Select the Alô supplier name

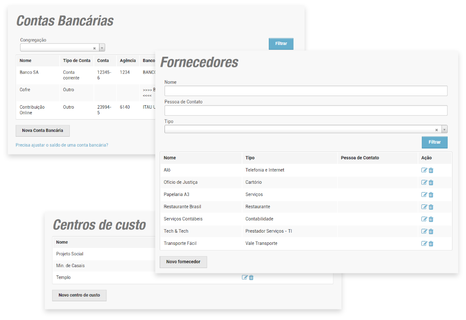pos(167,170)
